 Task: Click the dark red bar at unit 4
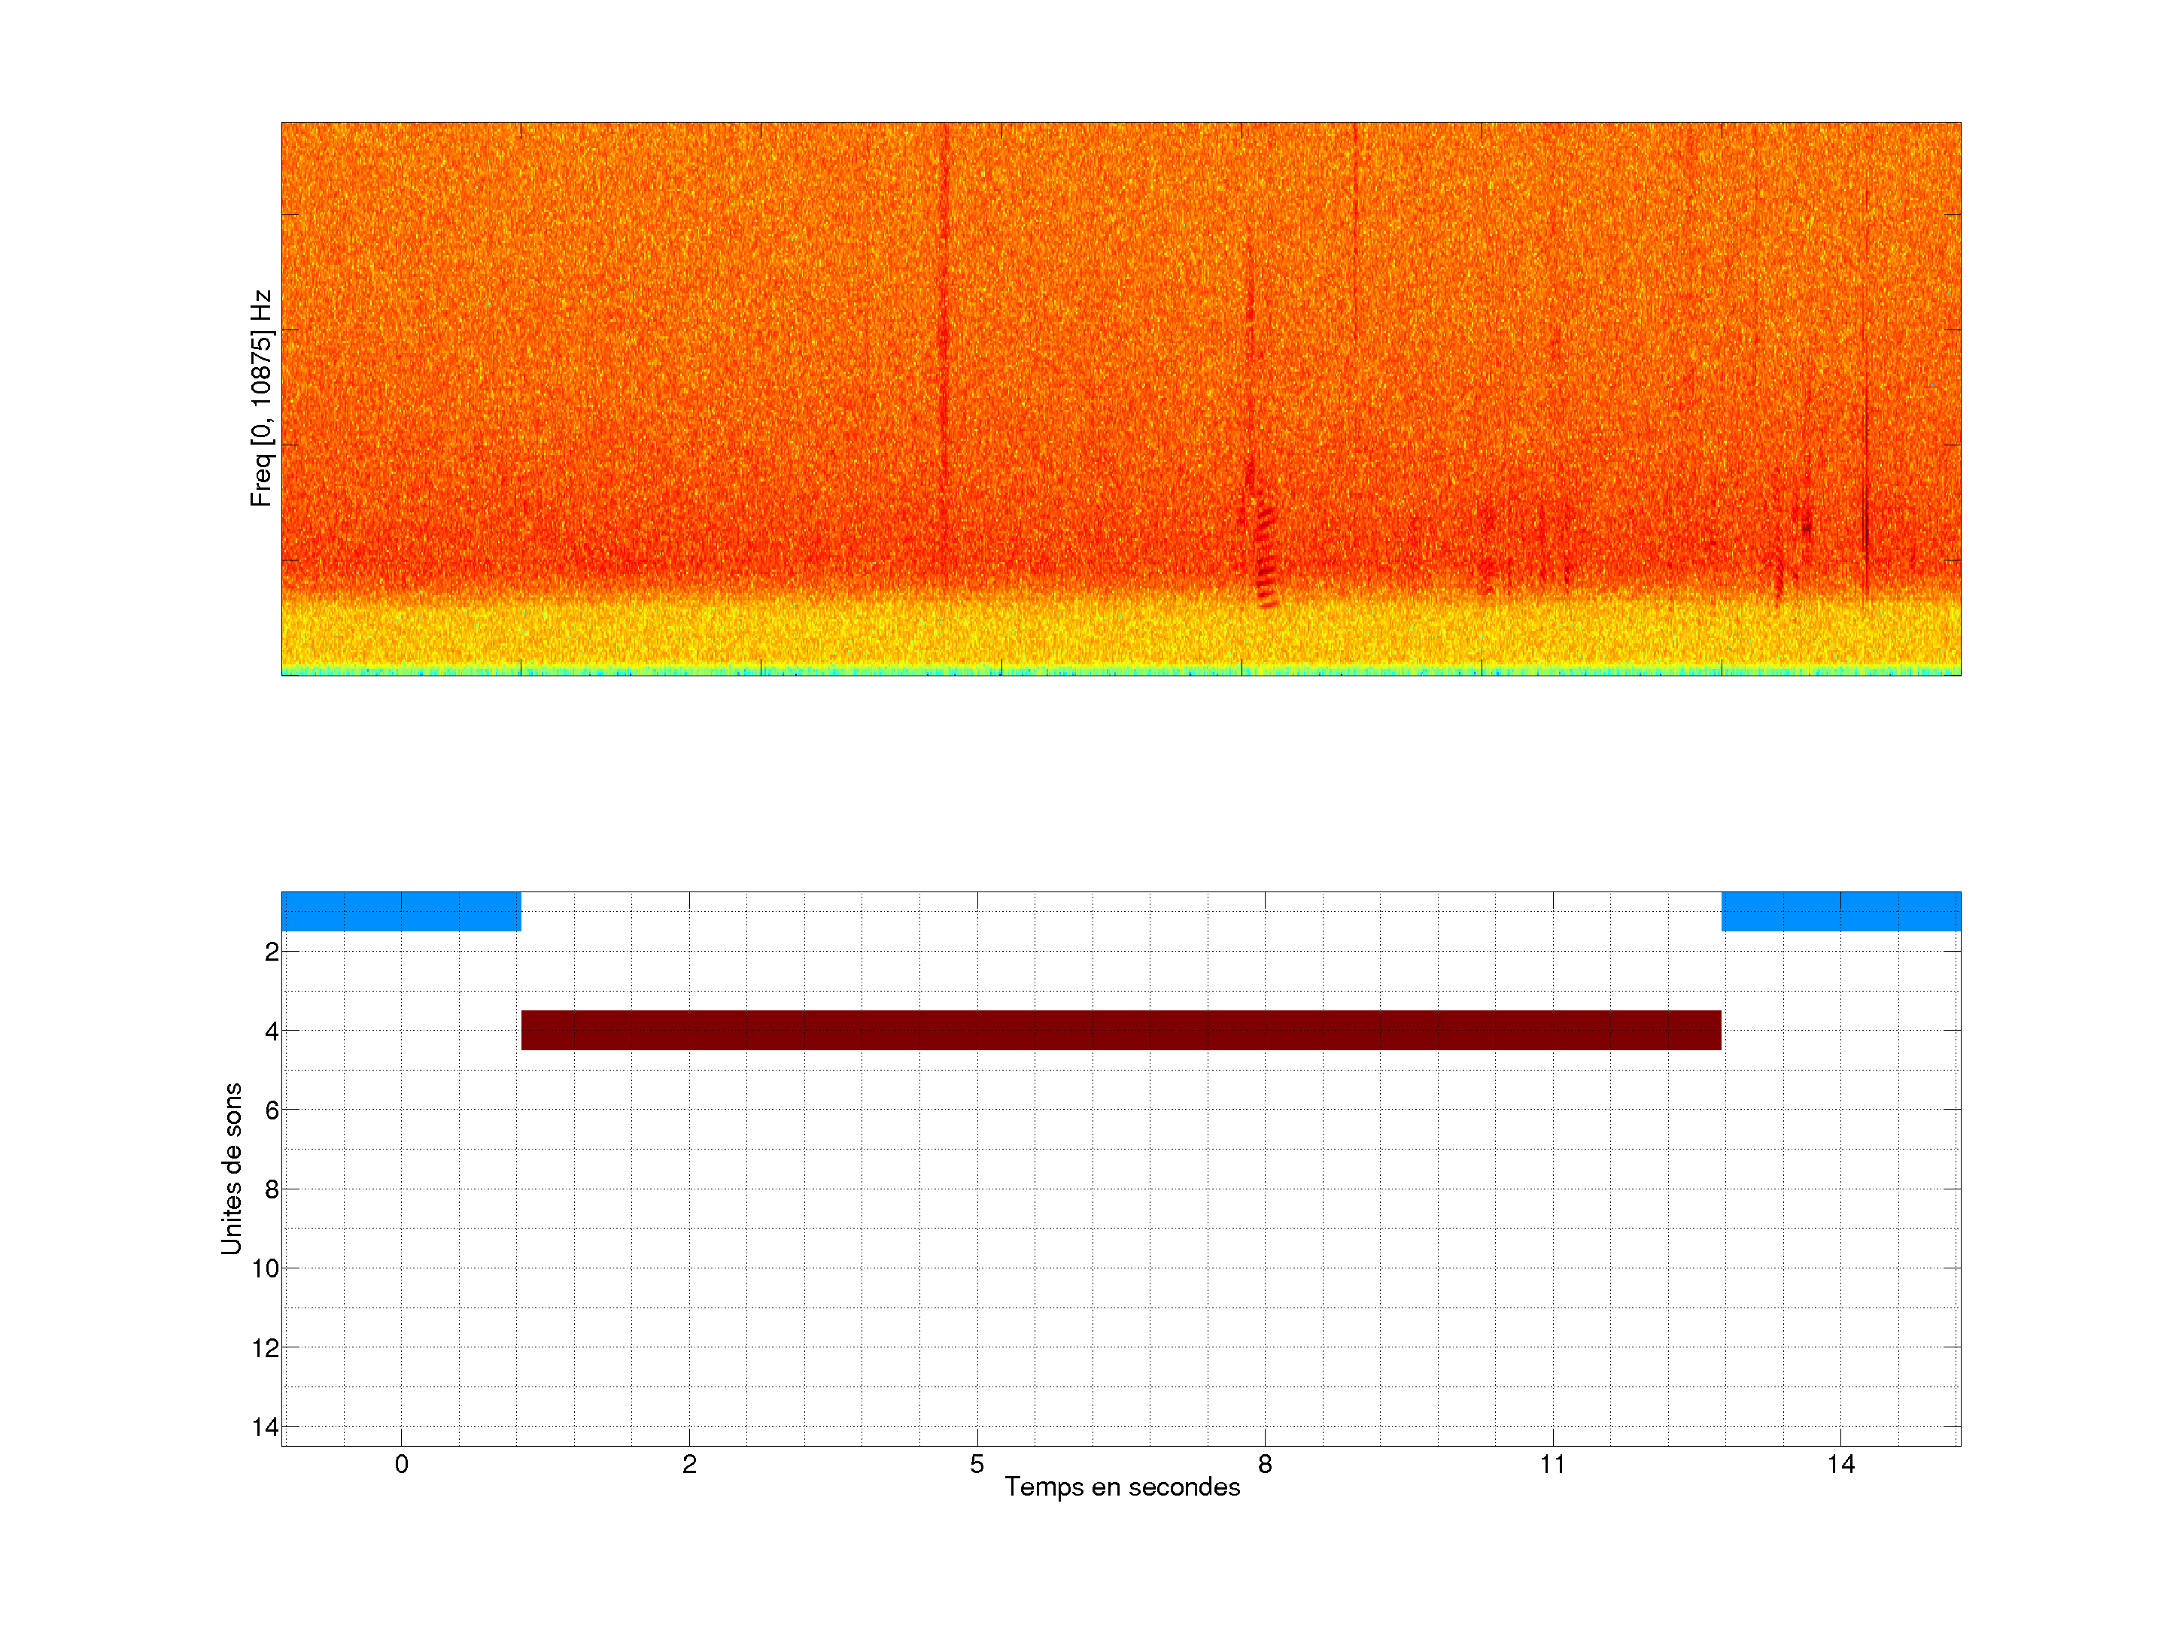coord(1120,1029)
